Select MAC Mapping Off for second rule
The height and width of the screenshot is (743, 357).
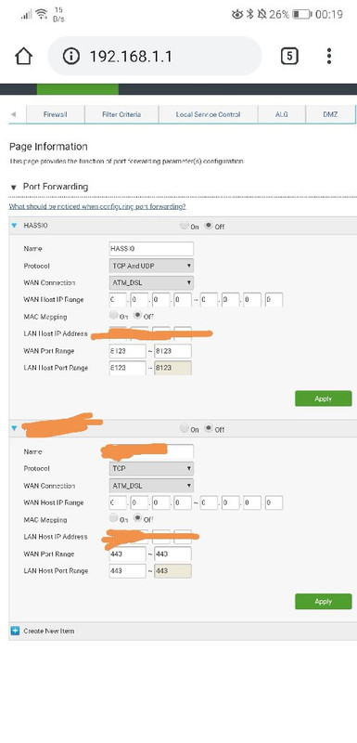(137, 517)
